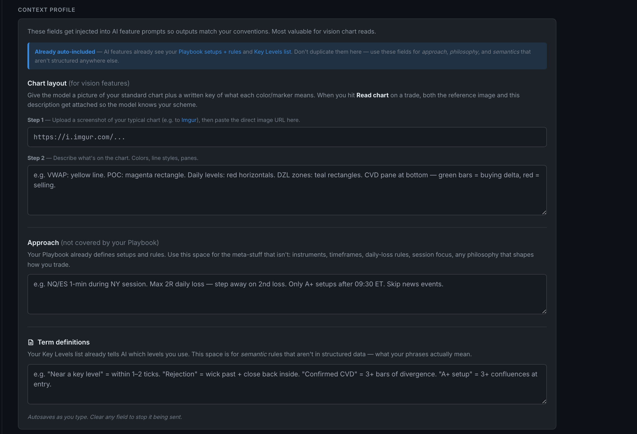Screen dimensions: 637x434
Task: Click the Term definitions heading text
Action: click(x=64, y=342)
